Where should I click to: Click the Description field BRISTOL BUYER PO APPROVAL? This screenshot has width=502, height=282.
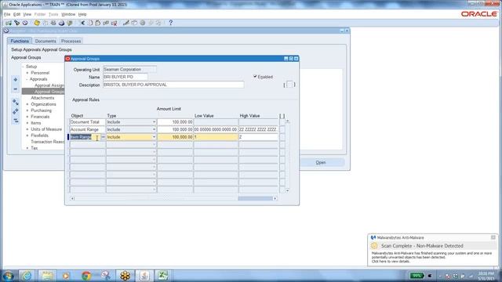(173, 85)
